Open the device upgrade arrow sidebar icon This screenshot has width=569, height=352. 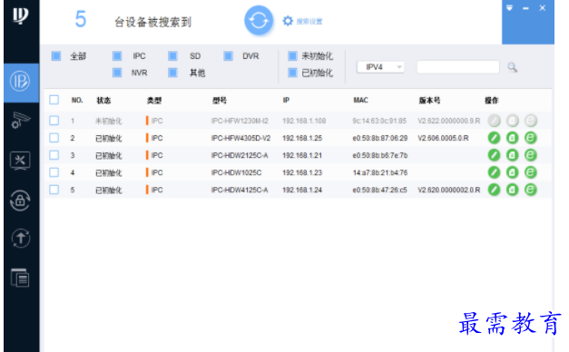20,239
